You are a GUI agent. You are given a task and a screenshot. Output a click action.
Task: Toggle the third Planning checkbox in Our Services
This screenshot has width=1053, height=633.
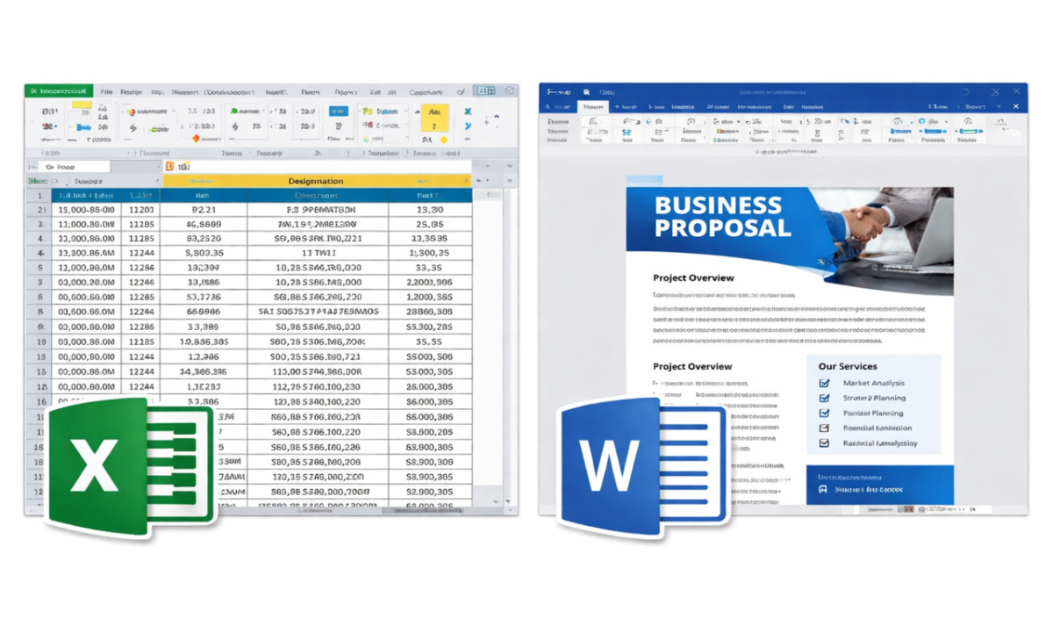(824, 413)
